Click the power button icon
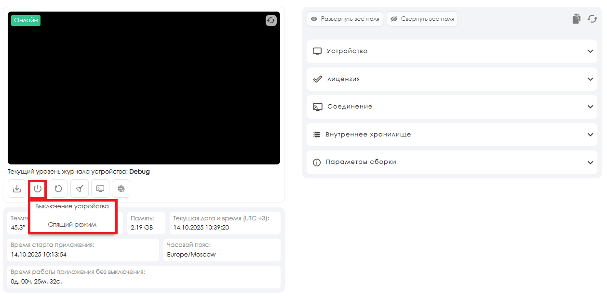Screen dimensions: 607x298 [x=38, y=189]
